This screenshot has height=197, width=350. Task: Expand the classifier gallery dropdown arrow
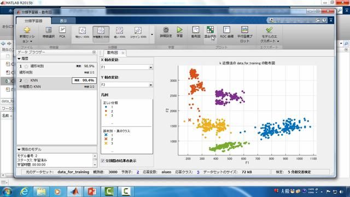pyautogui.click(x=152, y=34)
